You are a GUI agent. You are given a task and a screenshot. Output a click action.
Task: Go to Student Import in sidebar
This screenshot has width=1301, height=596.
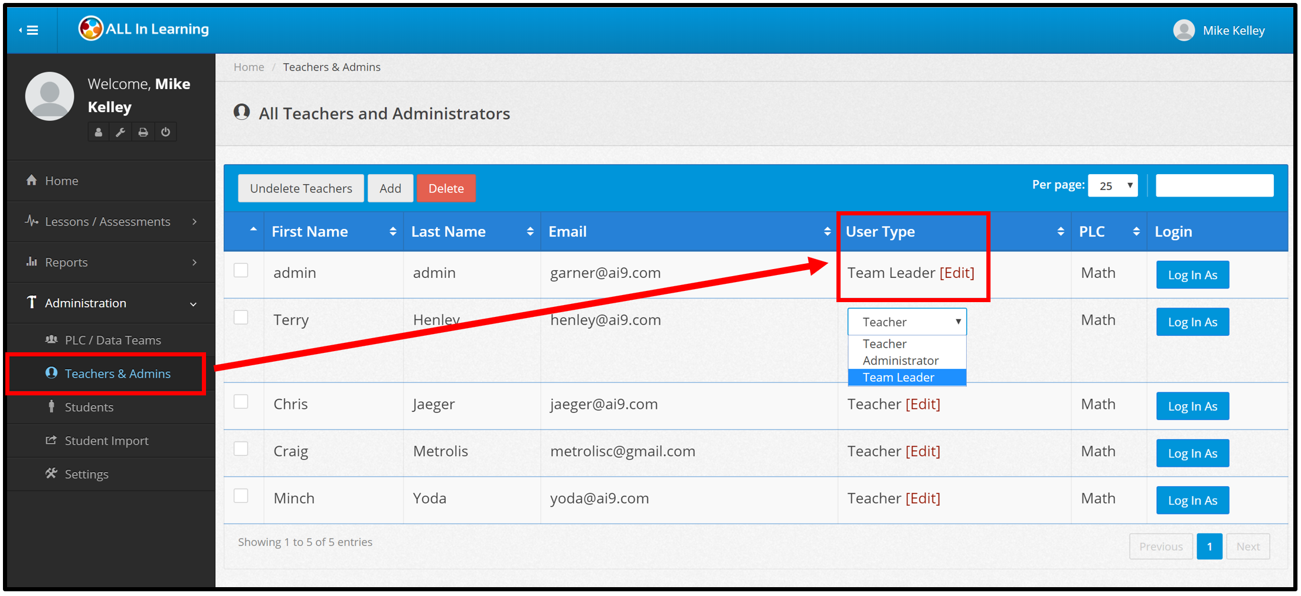coord(106,441)
